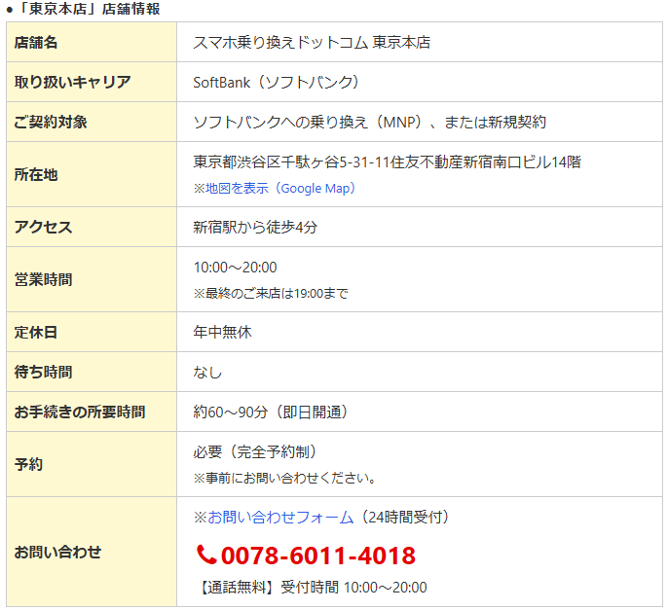Screen dimensions: 668x610
Task: Select the address 東京都渋谷区千駄ヶ谷5-31-11
Action: tap(291, 161)
